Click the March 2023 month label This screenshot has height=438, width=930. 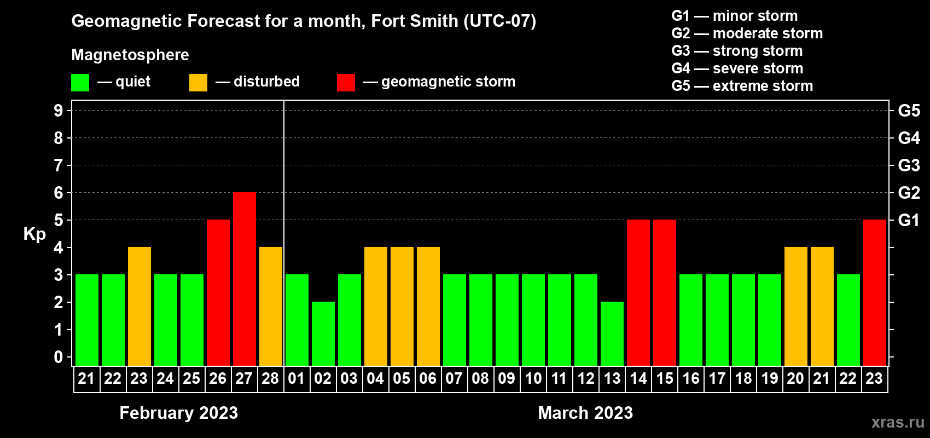585,413
